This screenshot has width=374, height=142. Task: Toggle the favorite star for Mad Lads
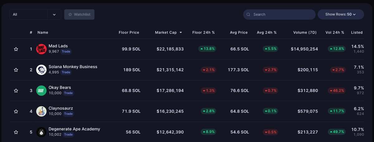pyautogui.click(x=16, y=49)
